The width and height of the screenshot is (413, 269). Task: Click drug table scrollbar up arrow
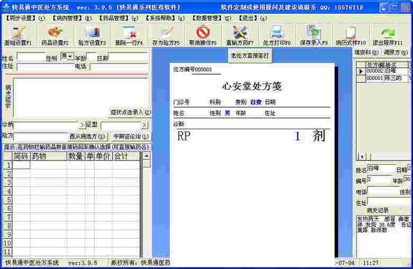click(x=147, y=156)
